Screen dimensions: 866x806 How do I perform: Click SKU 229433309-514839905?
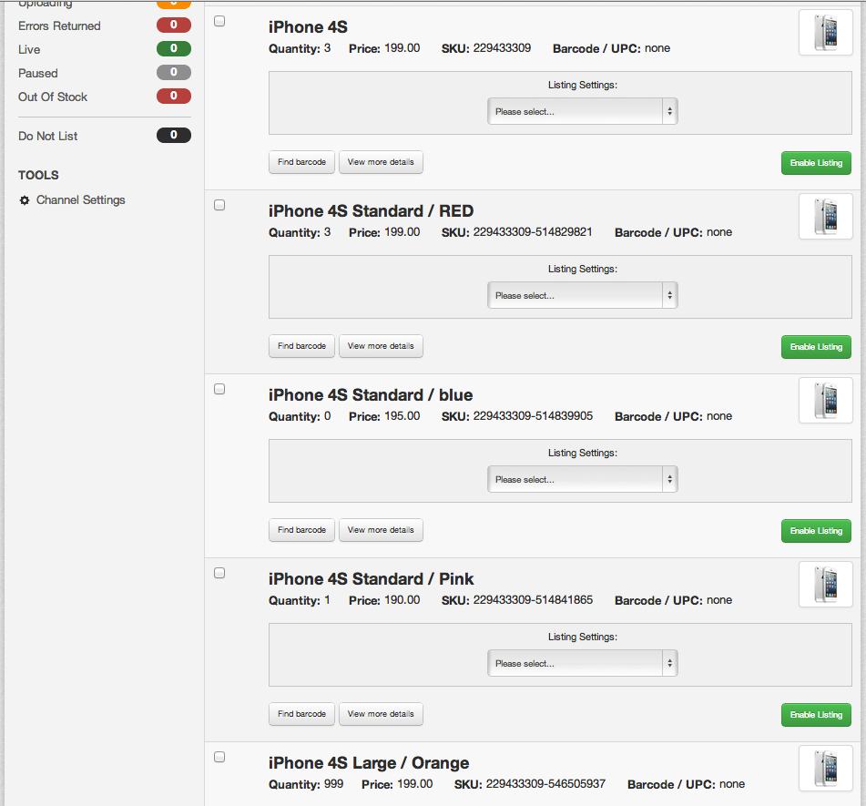pos(533,416)
